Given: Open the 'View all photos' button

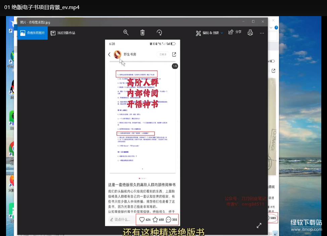Looking at the screenshot, I should click(x=32, y=33).
